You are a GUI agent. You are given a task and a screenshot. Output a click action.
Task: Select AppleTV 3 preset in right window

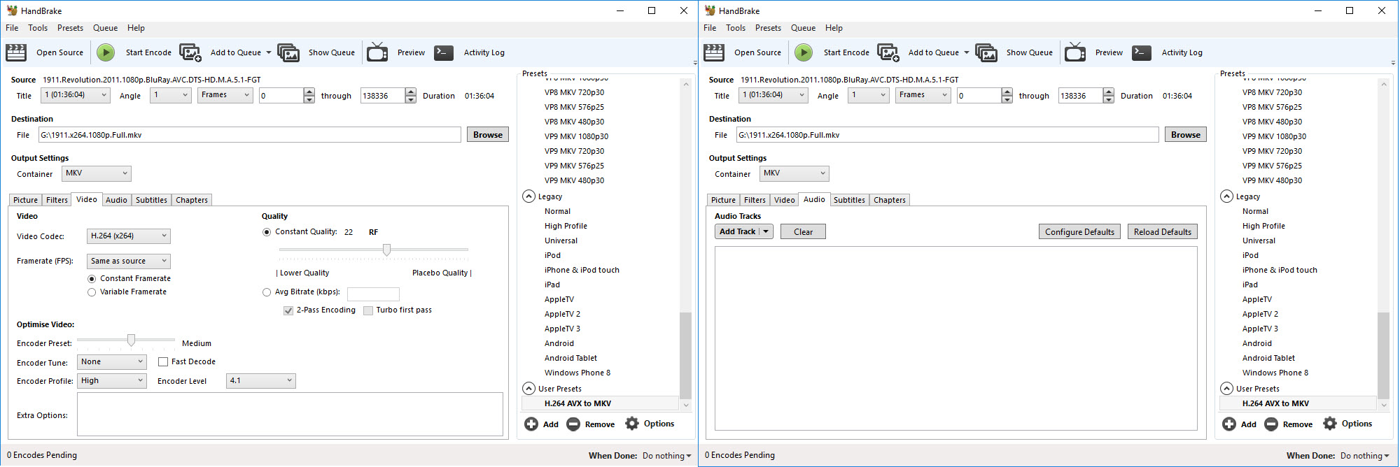[1260, 329]
